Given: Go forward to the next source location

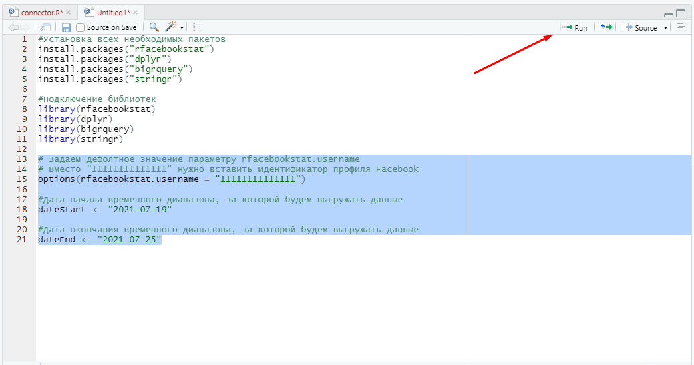Looking at the screenshot, I should tap(25, 27).
